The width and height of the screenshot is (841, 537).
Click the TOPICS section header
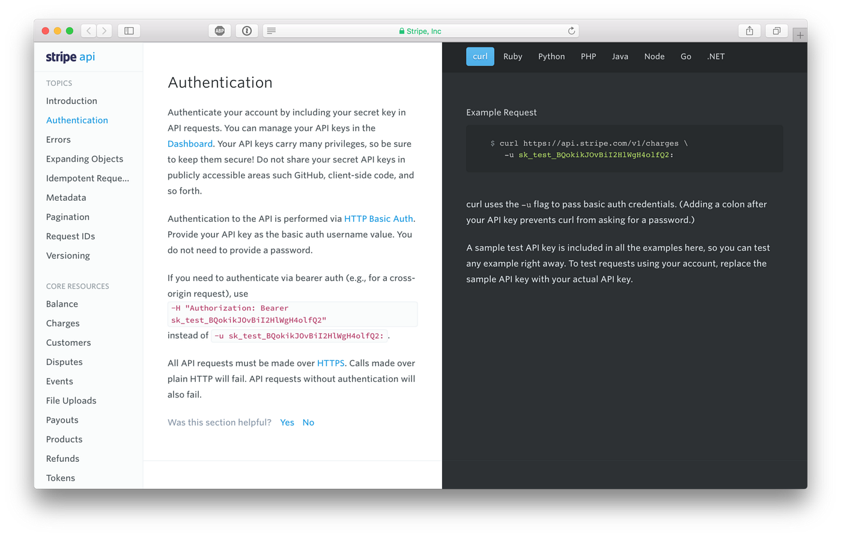(59, 83)
